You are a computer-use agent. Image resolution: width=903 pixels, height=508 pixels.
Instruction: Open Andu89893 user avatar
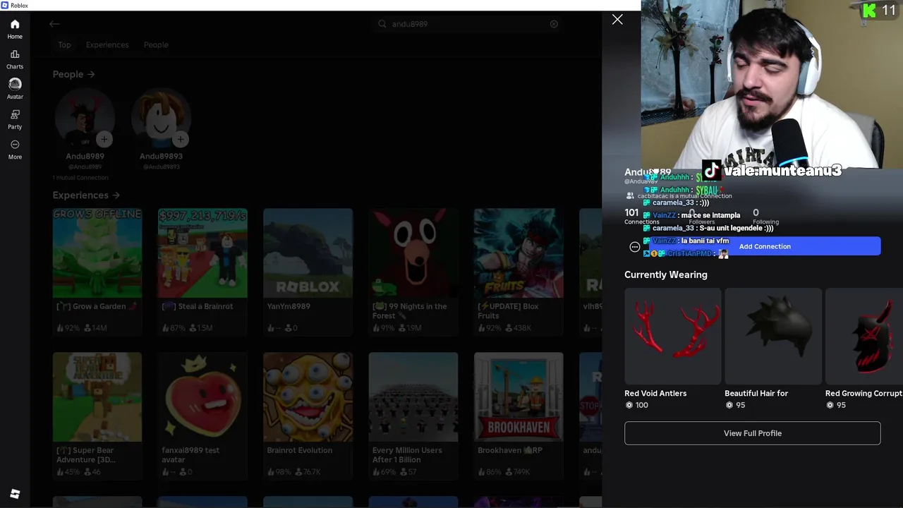pos(161,118)
